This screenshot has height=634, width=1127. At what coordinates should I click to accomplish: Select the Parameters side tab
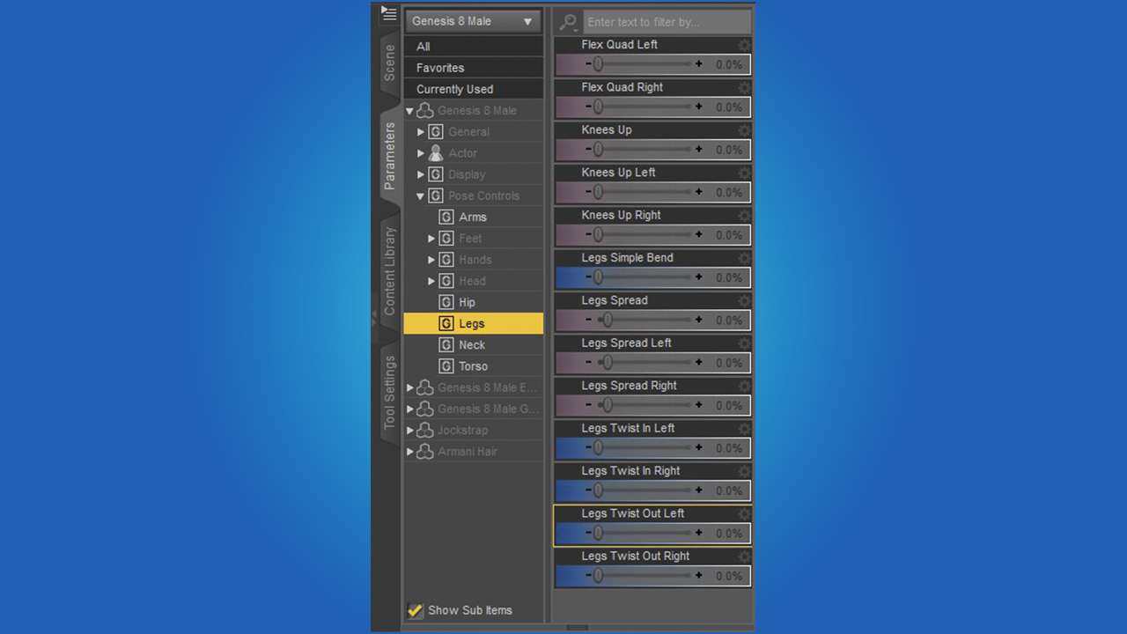click(389, 157)
